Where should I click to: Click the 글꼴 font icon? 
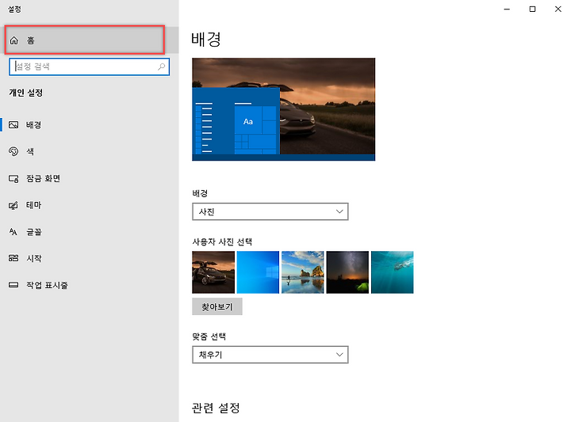point(13,232)
